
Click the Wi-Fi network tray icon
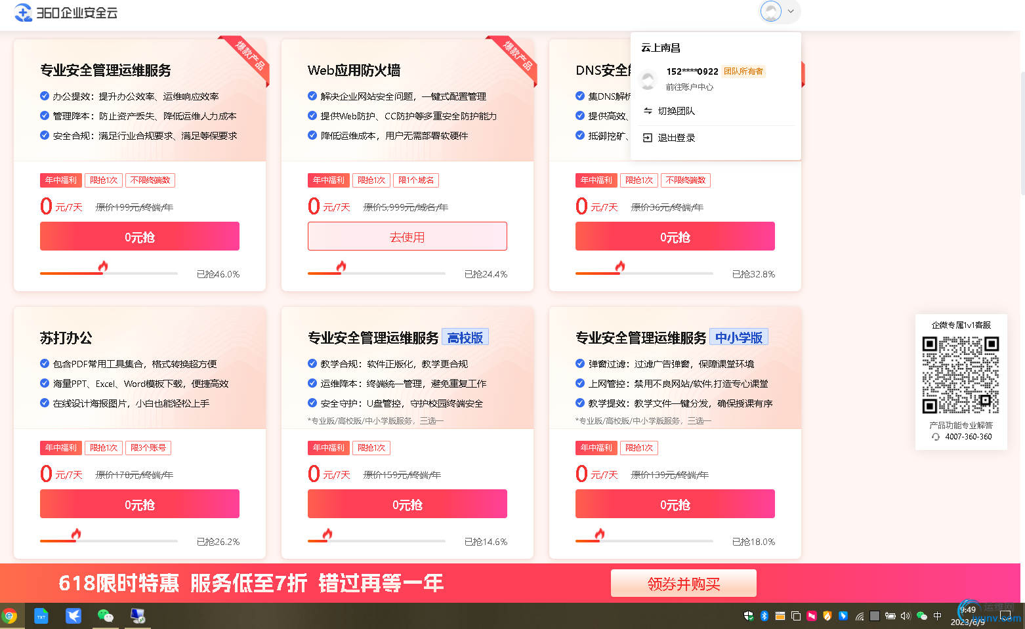click(859, 616)
